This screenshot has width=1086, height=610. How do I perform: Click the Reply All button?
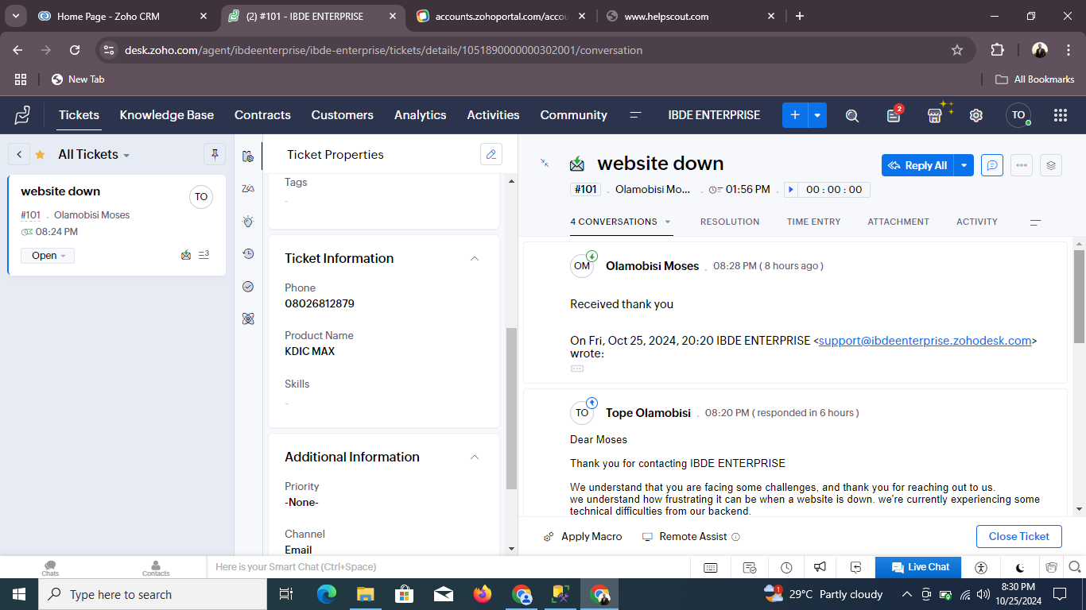coord(917,165)
